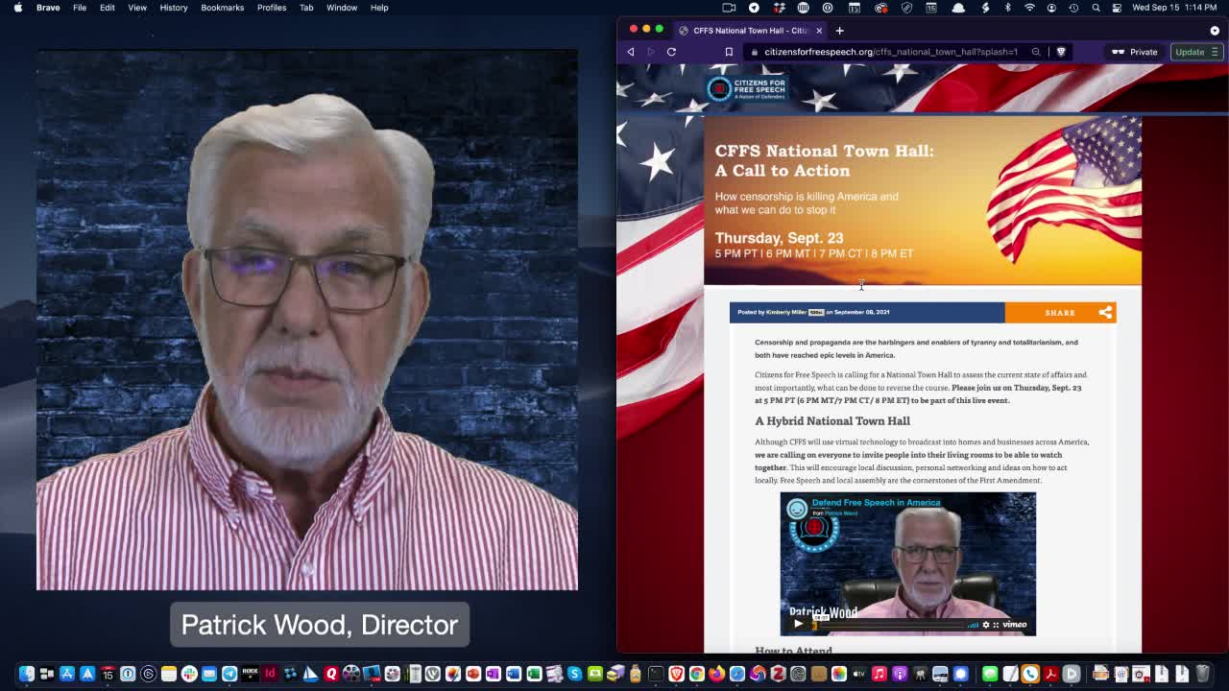Focus the citizensforfreespeech.org address bar

point(891,52)
